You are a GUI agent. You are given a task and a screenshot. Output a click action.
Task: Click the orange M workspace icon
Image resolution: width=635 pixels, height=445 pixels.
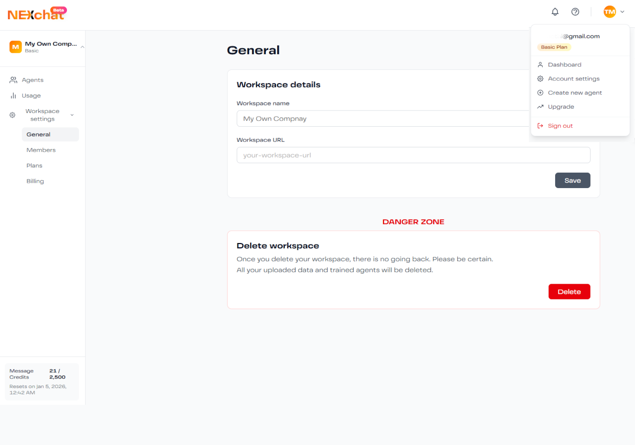pyautogui.click(x=16, y=47)
